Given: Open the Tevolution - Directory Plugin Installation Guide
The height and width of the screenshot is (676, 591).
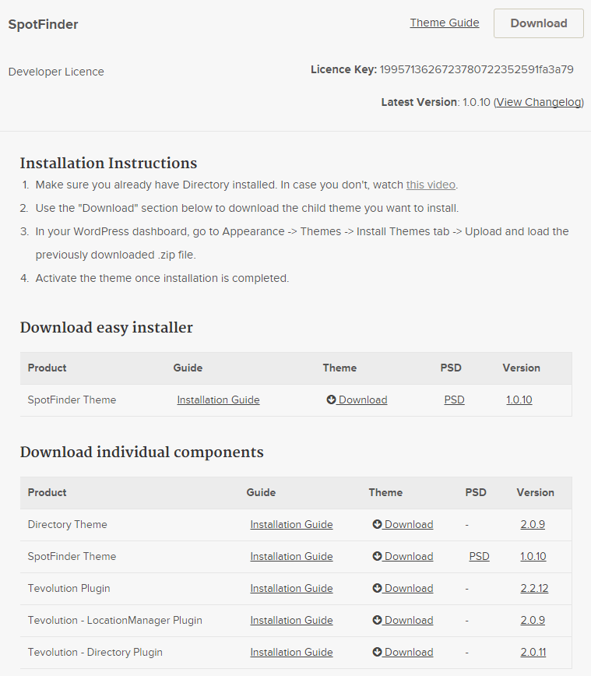Looking at the screenshot, I should (291, 652).
